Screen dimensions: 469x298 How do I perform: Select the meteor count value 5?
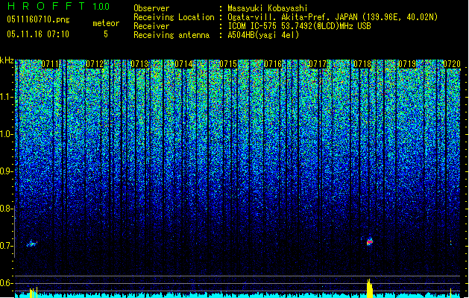(x=106, y=34)
